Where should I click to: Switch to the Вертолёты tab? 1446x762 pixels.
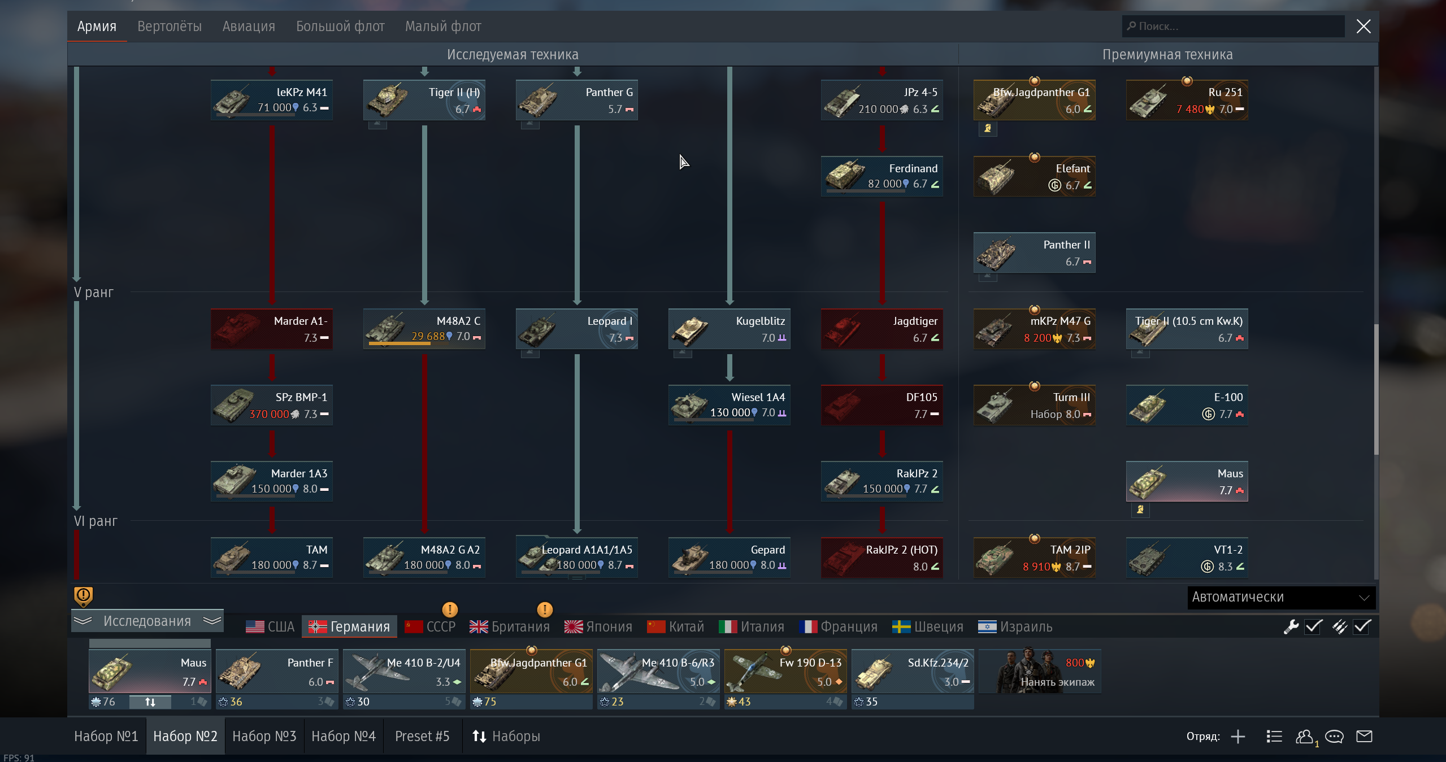click(x=170, y=26)
